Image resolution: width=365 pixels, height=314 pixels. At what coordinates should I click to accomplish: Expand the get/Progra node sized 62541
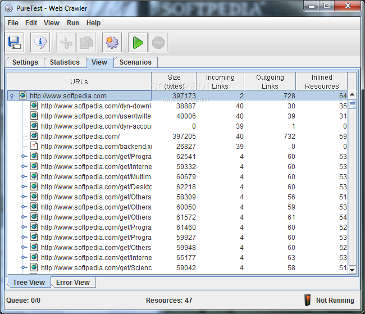[x=24, y=156]
